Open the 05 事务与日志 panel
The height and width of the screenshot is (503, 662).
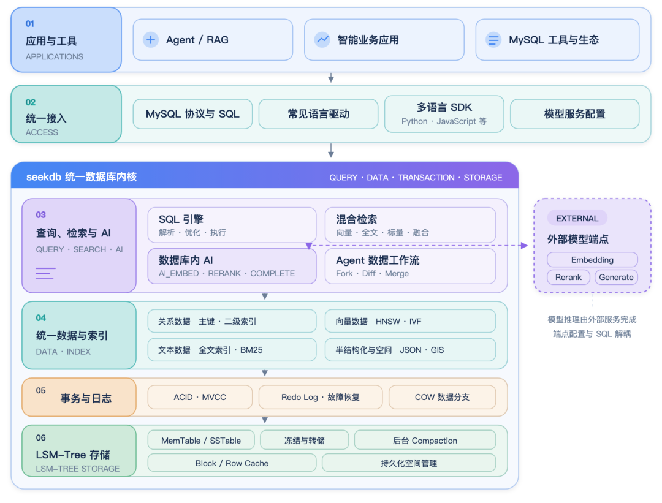click(x=79, y=397)
